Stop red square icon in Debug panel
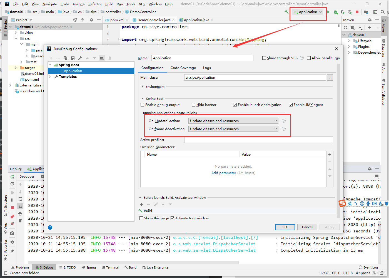The image size is (389, 278). (x=12, y=207)
